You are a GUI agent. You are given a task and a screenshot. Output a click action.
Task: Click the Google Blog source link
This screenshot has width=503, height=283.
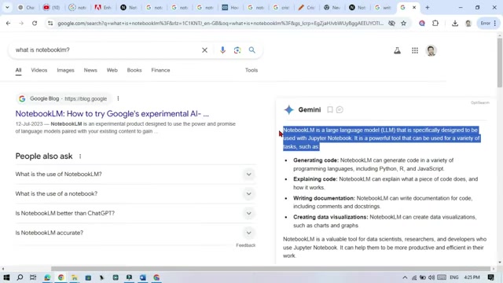coord(64,98)
